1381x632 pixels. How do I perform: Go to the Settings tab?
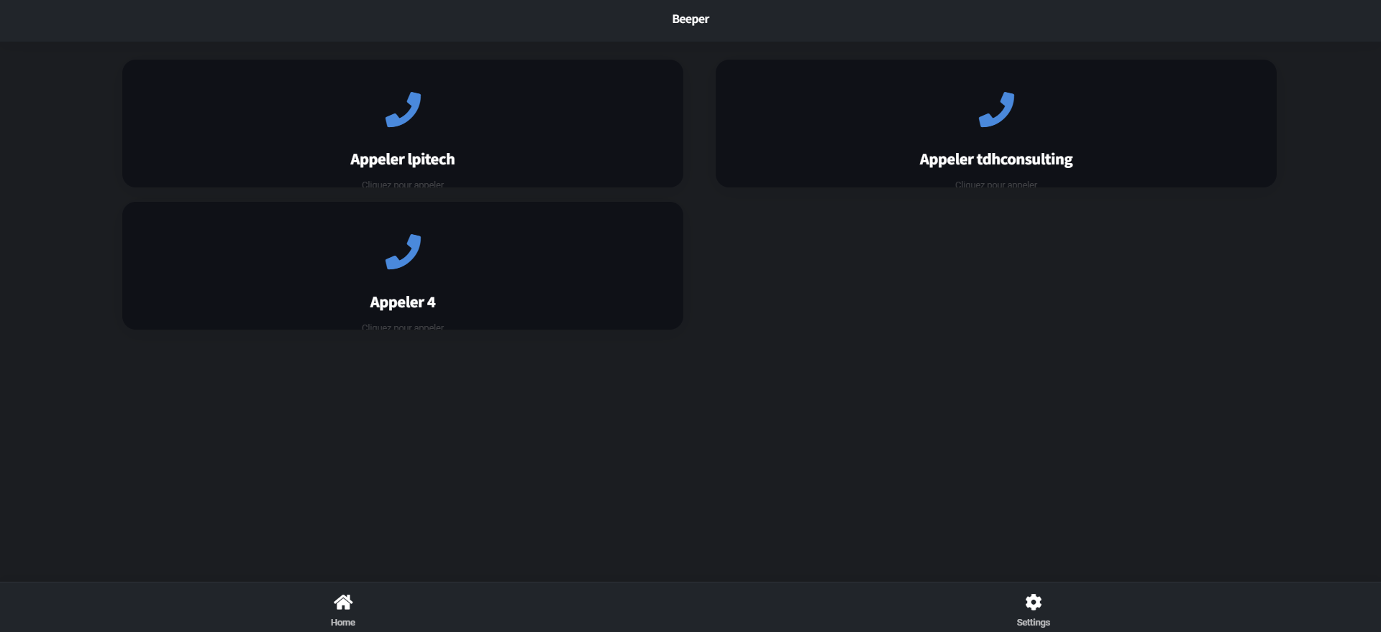(x=1033, y=609)
